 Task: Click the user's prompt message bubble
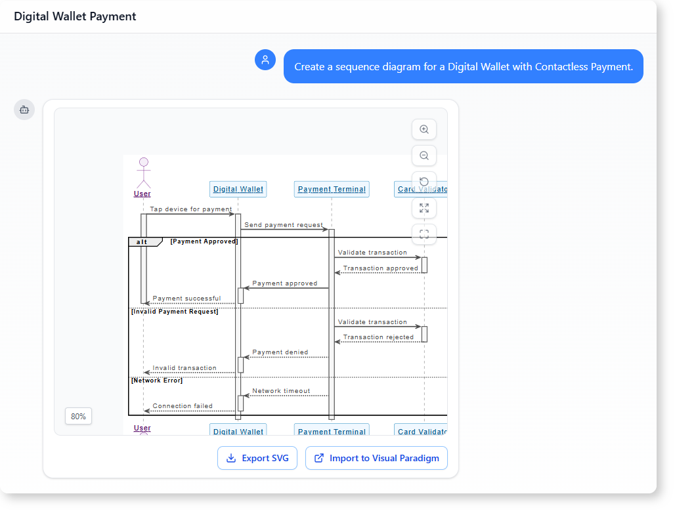pyautogui.click(x=463, y=66)
